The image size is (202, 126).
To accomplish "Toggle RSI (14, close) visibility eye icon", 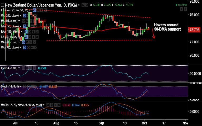I will [23, 68].
